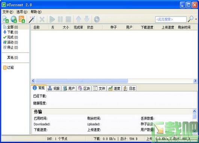Click the Move Down Queue arrow icon
This screenshot has height=143, width=199.
pyautogui.click(x=87, y=19)
